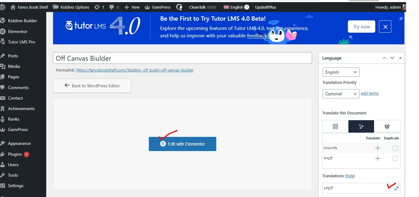Click the home icon beside Fanos Book Shelf
The image size is (419, 197).
pos(13,7)
